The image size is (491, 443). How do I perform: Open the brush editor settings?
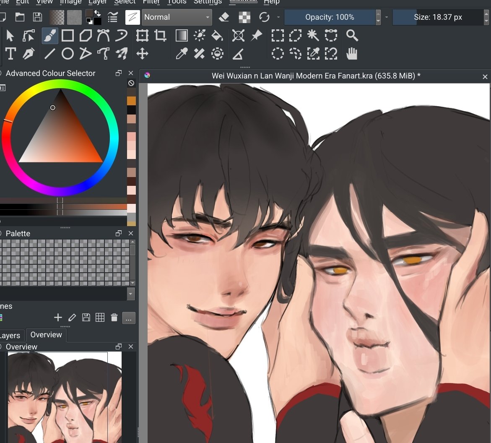tap(112, 17)
